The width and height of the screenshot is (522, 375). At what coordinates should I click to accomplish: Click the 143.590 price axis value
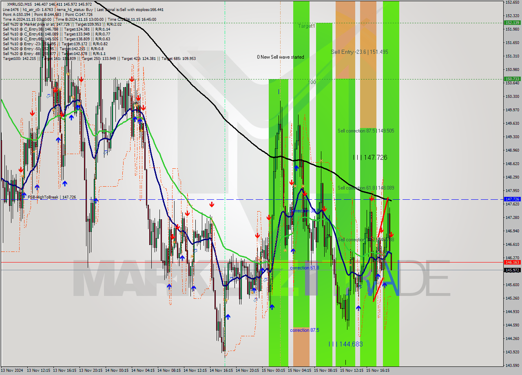tap(512, 365)
